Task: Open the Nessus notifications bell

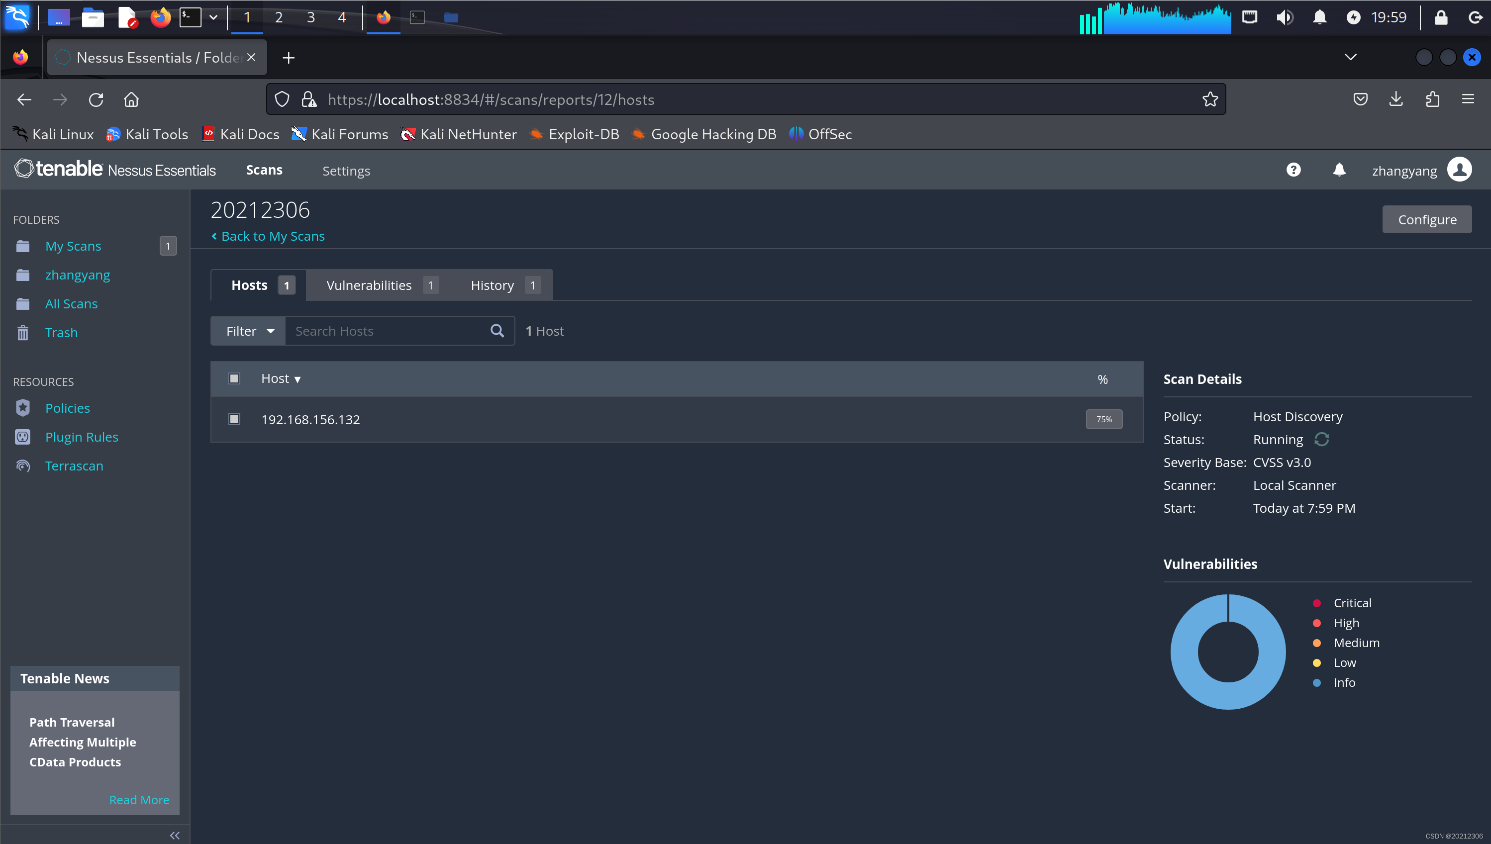Action: pyautogui.click(x=1339, y=170)
